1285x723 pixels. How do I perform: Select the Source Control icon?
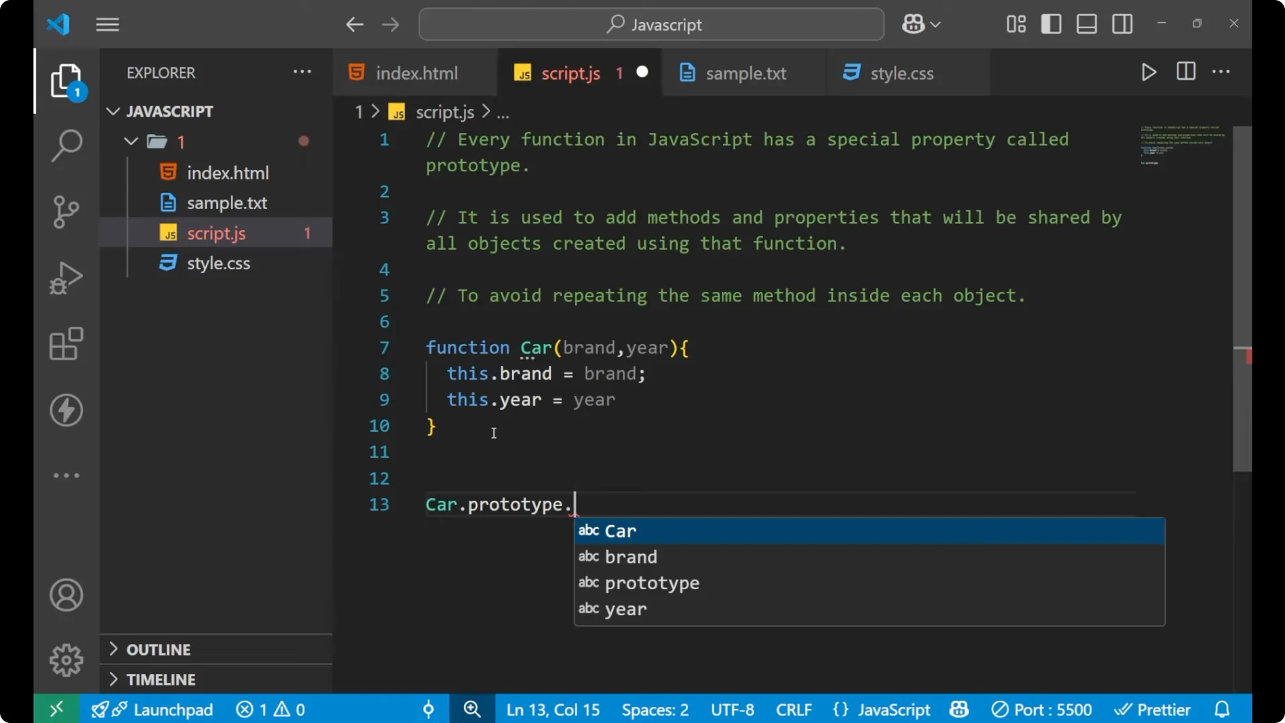[x=66, y=212]
